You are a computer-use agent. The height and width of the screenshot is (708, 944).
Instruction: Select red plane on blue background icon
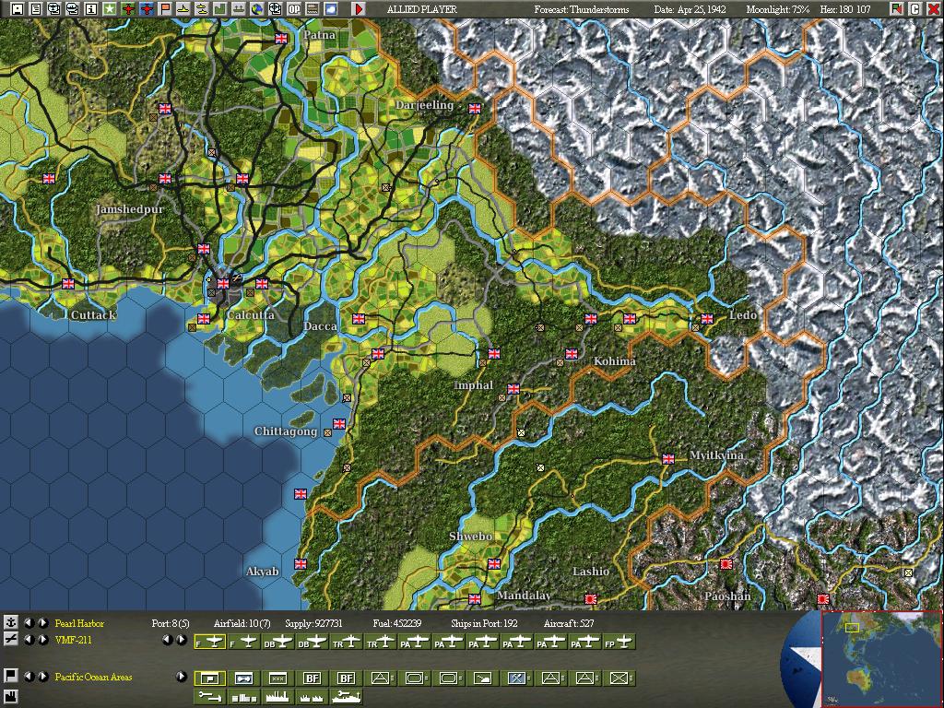click(x=147, y=9)
